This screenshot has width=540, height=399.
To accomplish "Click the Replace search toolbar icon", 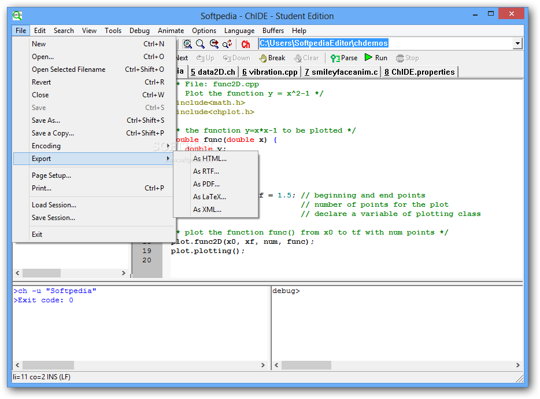I will (227, 44).
